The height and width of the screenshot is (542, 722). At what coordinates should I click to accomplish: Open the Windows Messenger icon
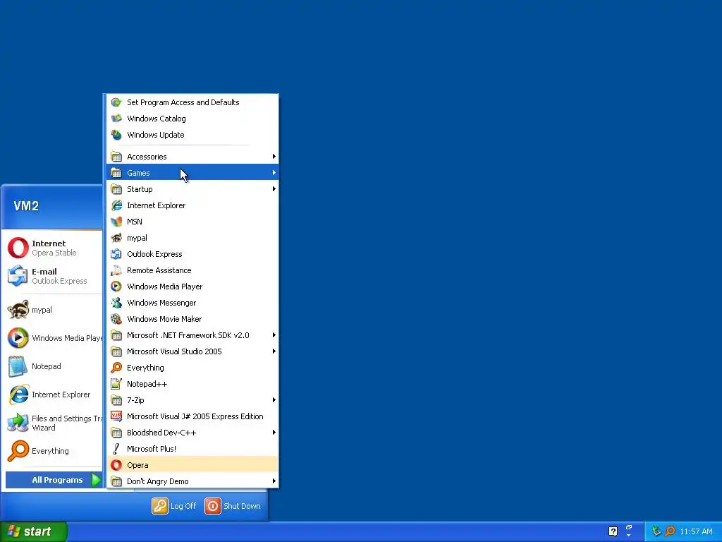coord(116,303)
